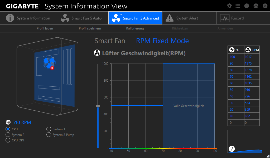
Task: Click the Volle Geschwindigkeit shaded graph area
Action: 189,106
